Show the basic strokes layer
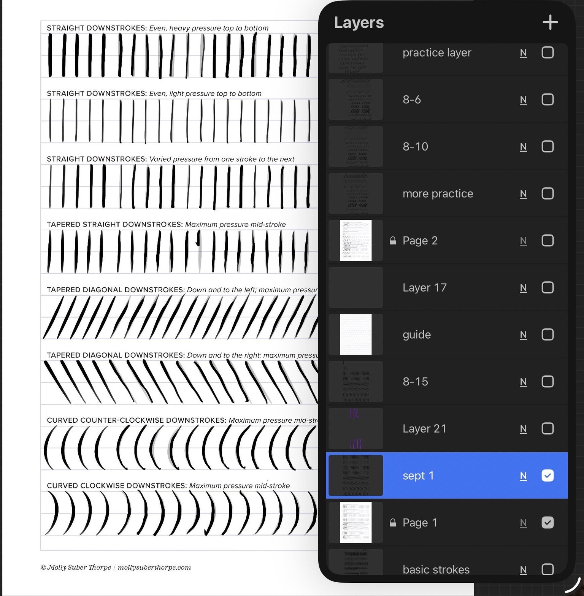 pos(547,569)
